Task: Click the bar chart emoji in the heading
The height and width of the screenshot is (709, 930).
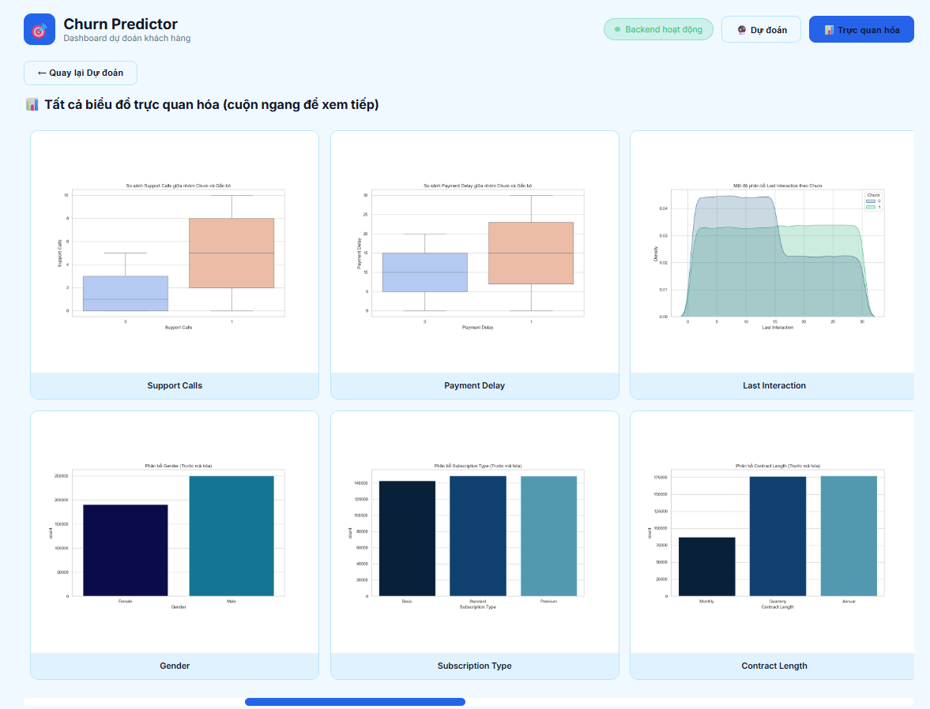Action: 32,105
